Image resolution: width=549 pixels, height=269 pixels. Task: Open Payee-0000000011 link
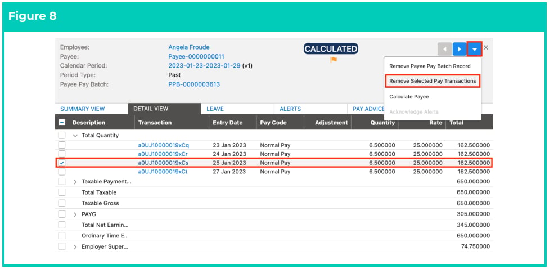coord(196,56)
